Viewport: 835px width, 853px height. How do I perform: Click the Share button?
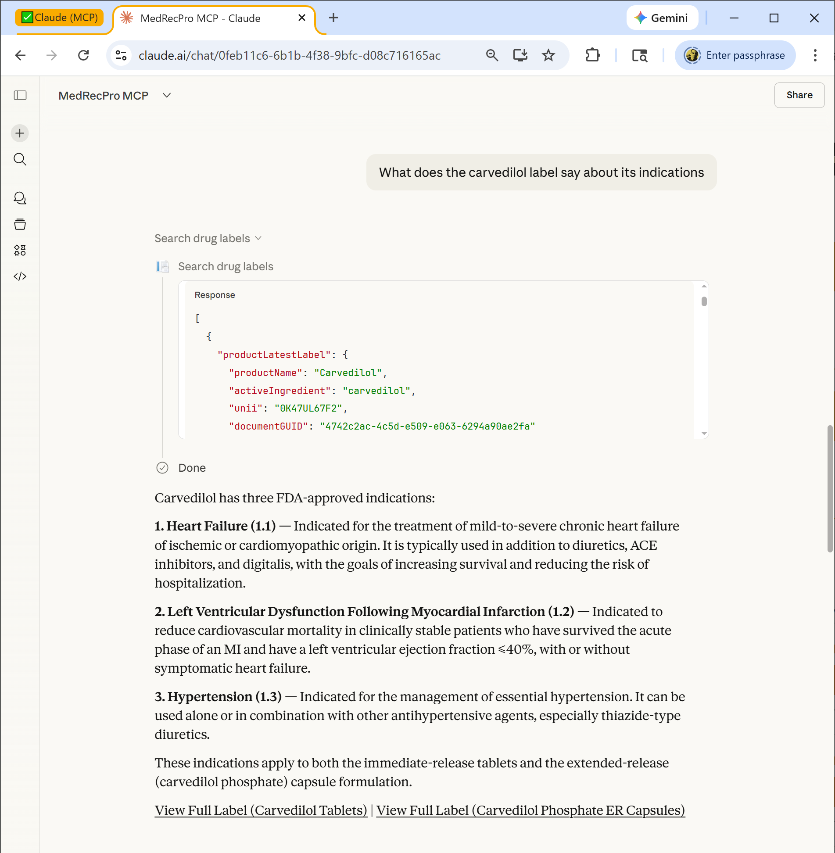coord(799,95)
